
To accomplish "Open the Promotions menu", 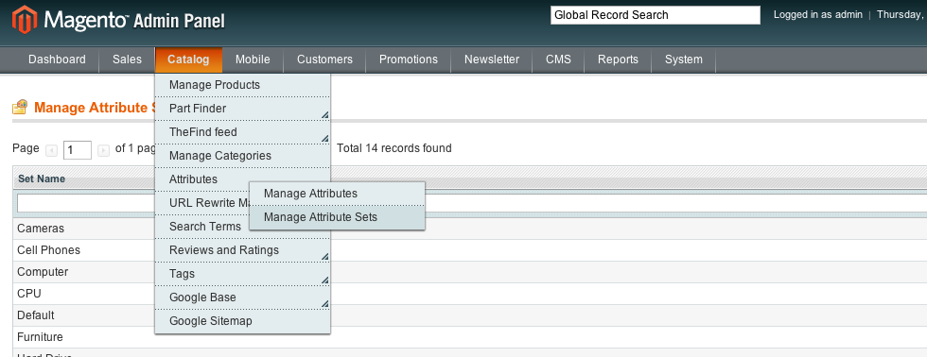I will pyautogui.click(x=409, y=59).
